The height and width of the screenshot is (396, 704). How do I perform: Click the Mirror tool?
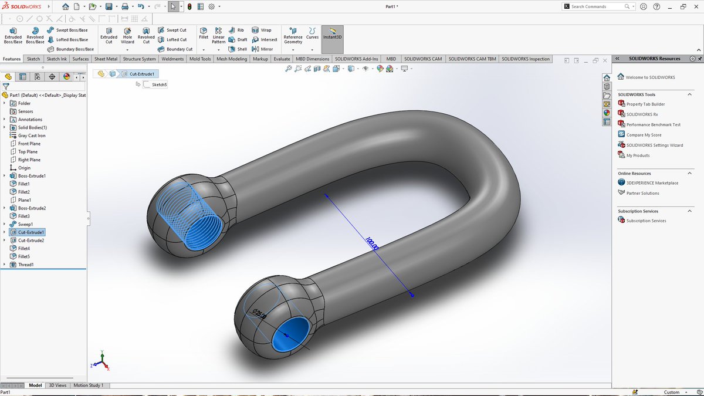(x=263, y=49)
